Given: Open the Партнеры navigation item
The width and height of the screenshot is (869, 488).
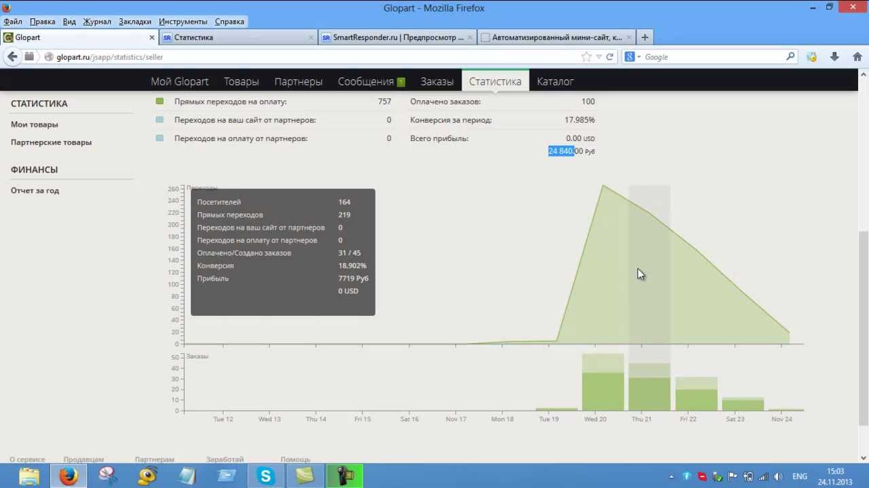Looking at the screenshot, I should [299, 81].
